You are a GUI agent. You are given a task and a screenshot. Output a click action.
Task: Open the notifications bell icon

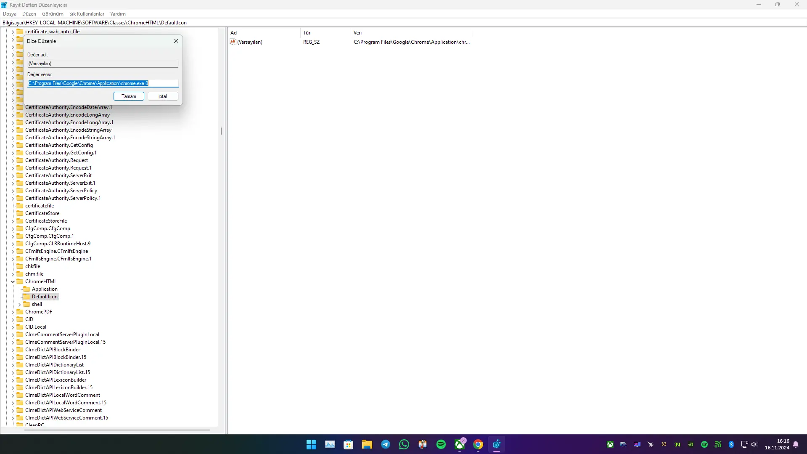[x=796, y=444]
